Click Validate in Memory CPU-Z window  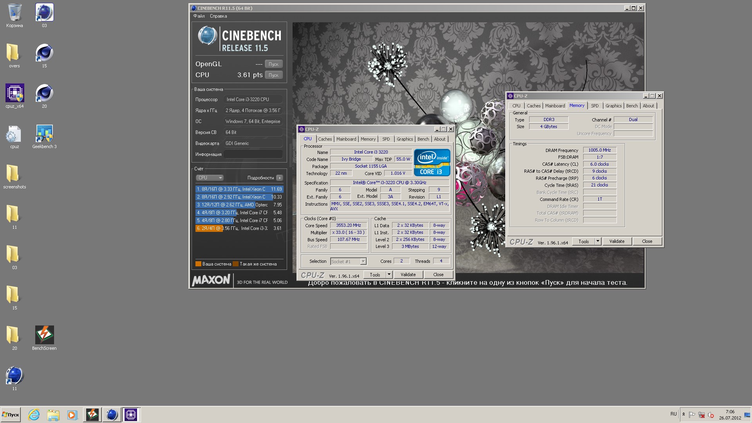(x=617, y=242)
